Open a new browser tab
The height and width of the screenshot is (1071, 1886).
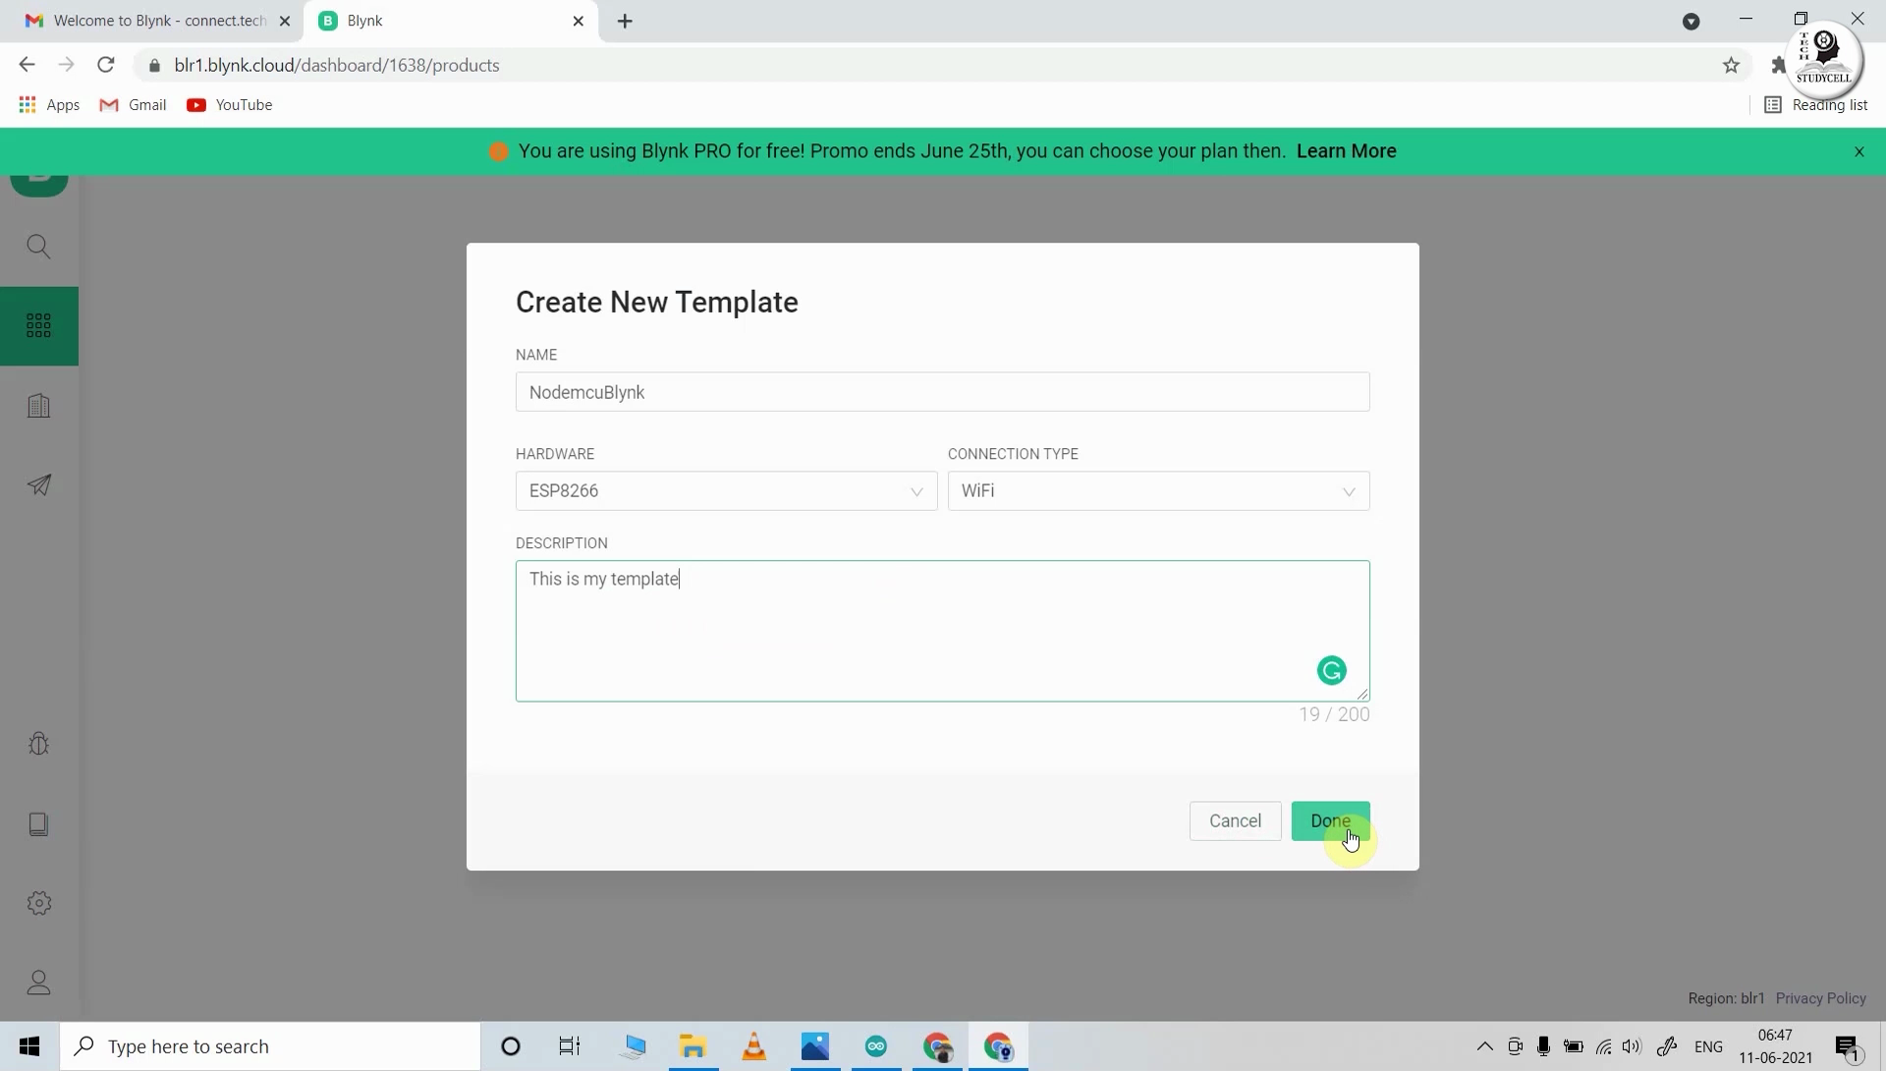pyautogui.click(x=626, y=21)
